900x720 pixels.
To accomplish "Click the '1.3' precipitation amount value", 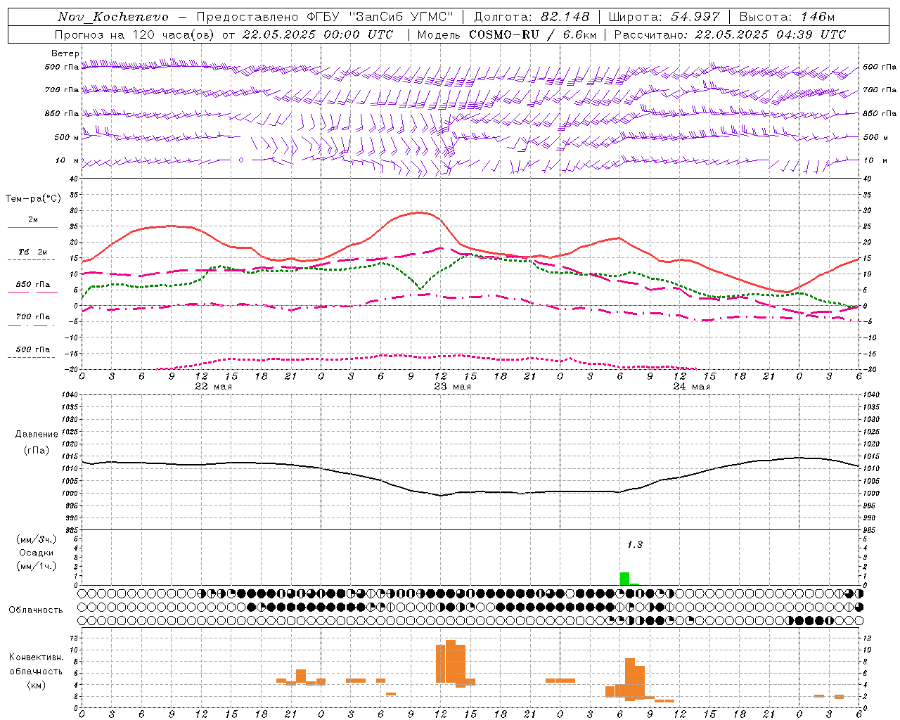I will click(x=635, y=545).
